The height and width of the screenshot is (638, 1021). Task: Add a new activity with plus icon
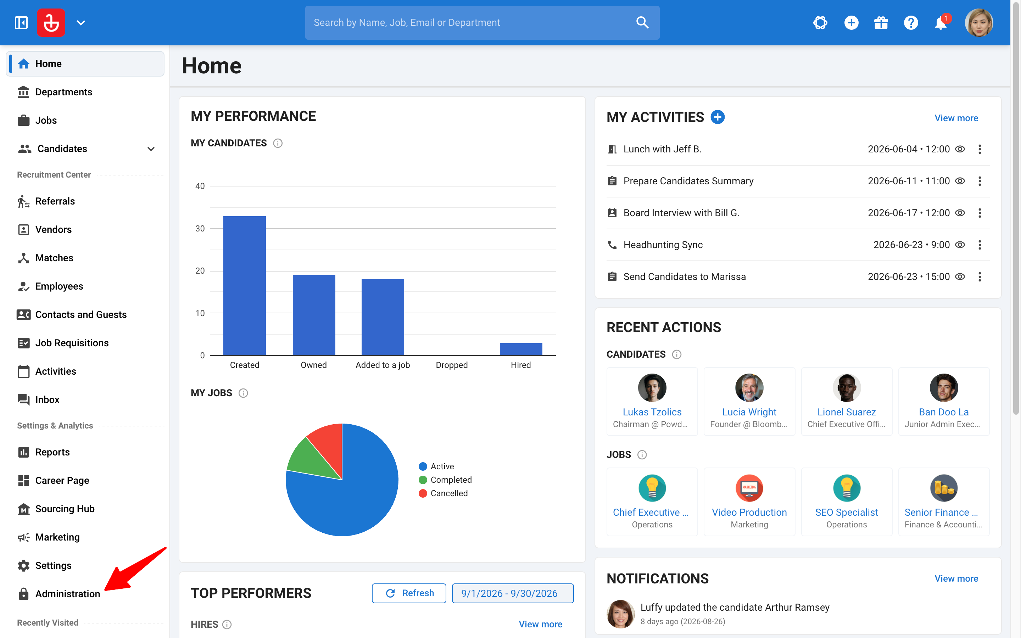click(x=718, y=117)
